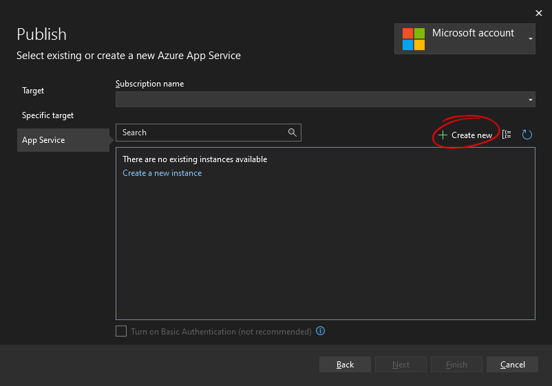Open the Create a new instance link
The width and height of the screenshot is (552, 386).
pyautogui.click(x=162, y=173)
